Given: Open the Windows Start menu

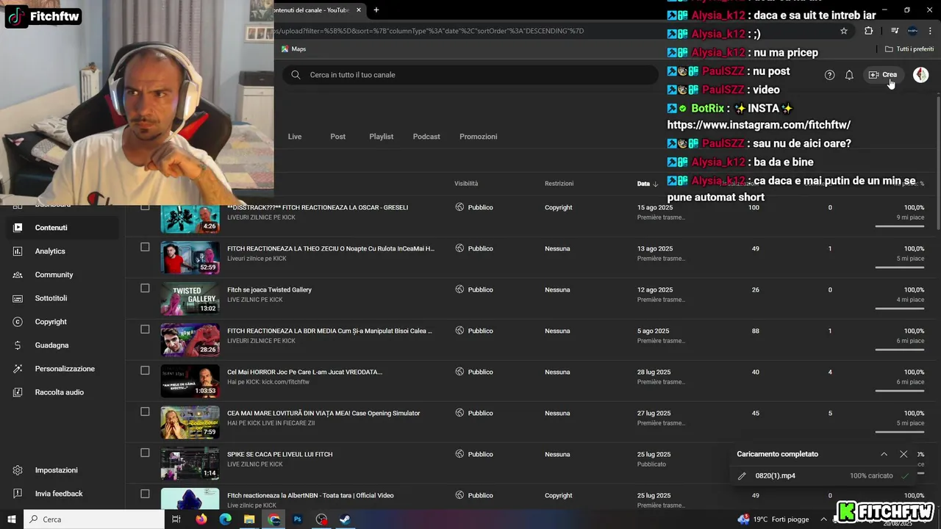Looking at the screenshot, I should [12, 519].
